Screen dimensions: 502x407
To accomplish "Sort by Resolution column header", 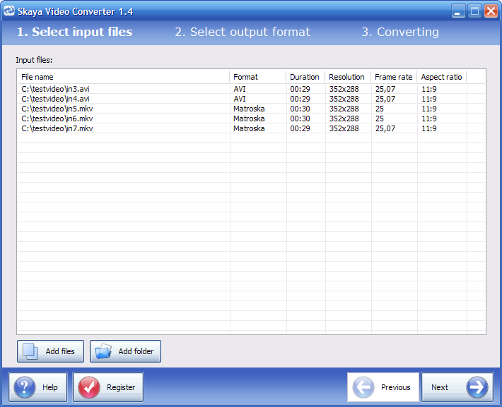I will (x=348, y=77).
